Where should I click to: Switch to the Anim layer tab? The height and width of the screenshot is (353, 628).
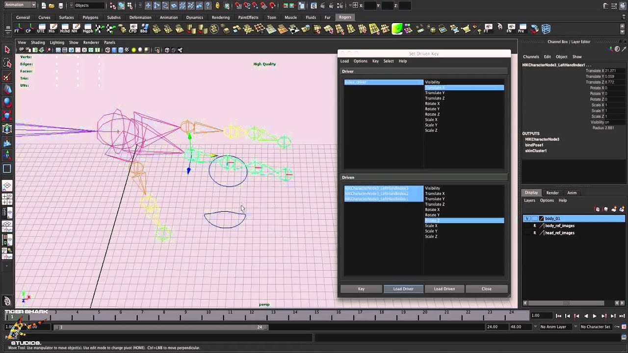tap(572, 193)
